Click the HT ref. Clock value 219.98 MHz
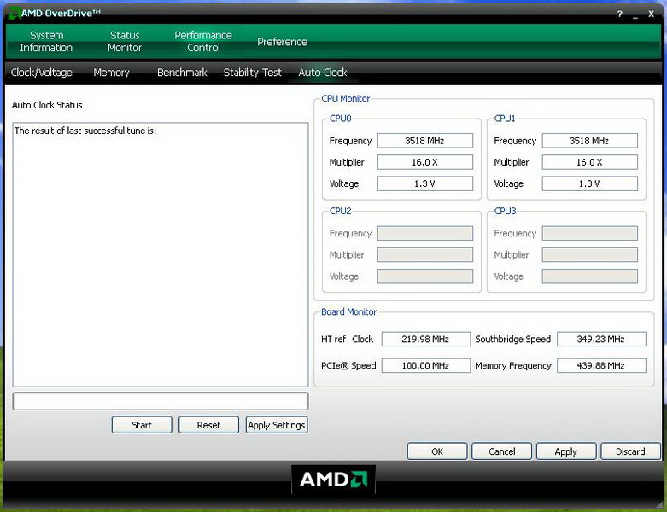 tap(426, 339)
